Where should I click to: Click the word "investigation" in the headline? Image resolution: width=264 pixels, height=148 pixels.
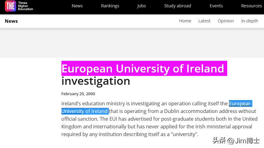pyautogui.click(x=96, y=81)
